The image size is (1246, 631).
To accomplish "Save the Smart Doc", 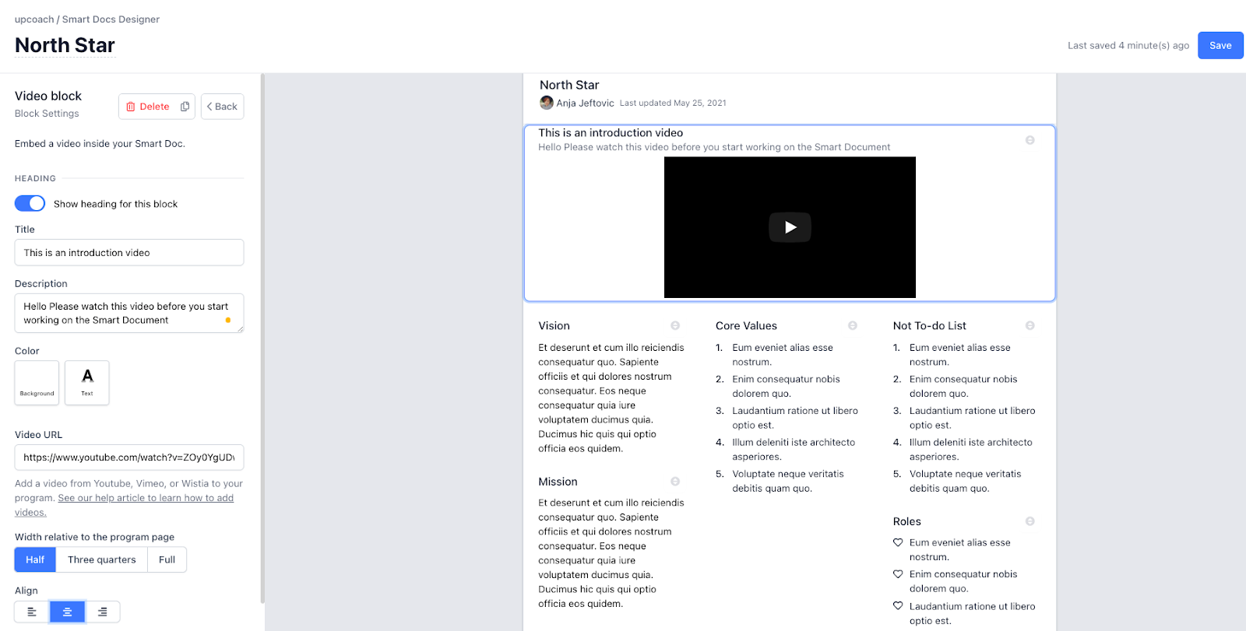I will [1220, 45].
